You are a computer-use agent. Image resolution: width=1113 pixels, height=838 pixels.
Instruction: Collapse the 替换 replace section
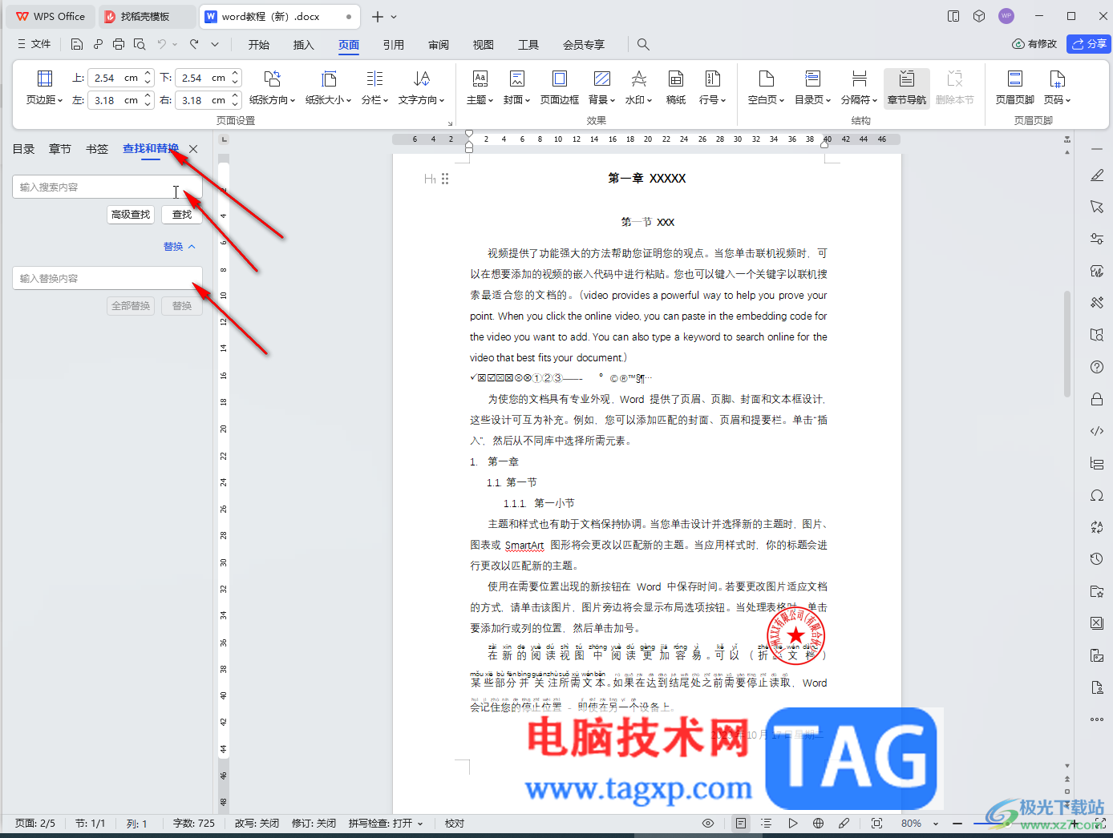point(180,246)
